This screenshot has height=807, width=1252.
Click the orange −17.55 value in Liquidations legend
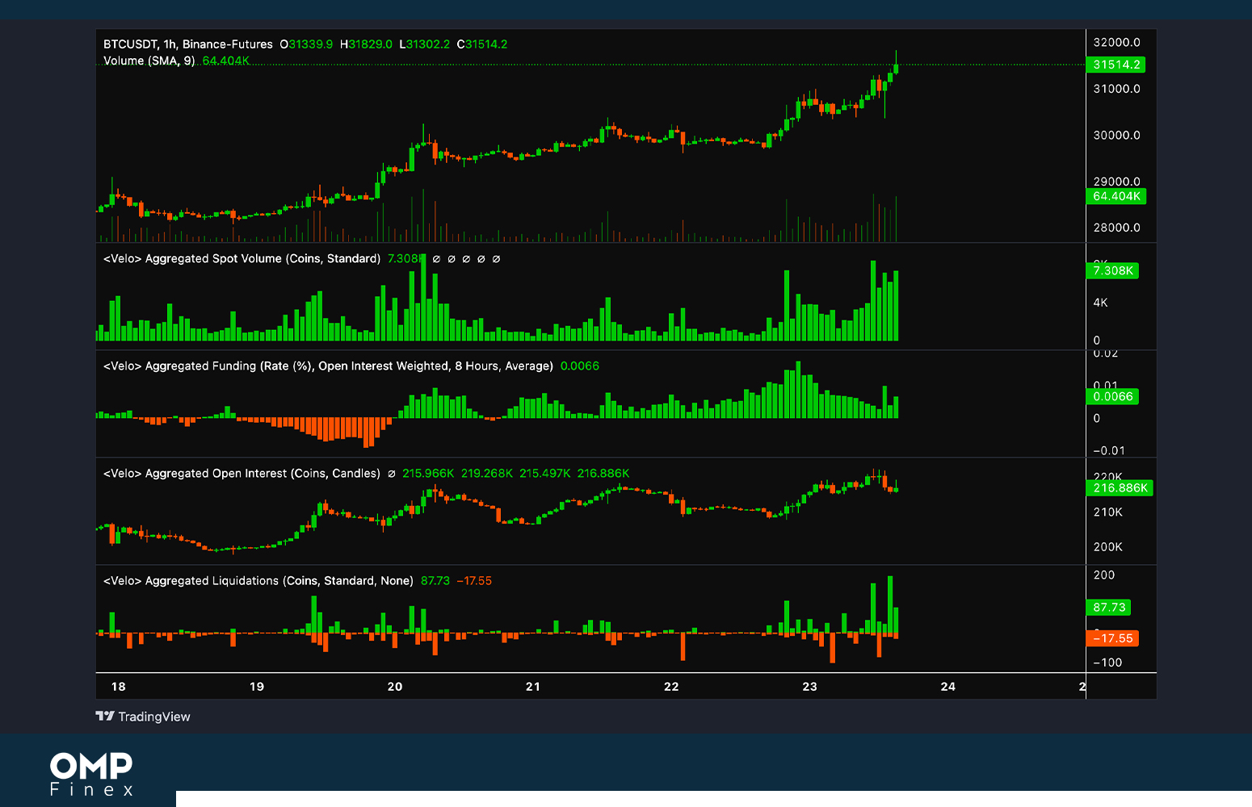click(x=474, y=580)
